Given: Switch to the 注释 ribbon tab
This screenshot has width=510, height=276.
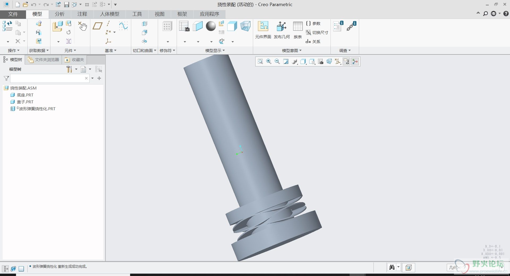Looking at the screenshot, I should [x=82, y=14].
